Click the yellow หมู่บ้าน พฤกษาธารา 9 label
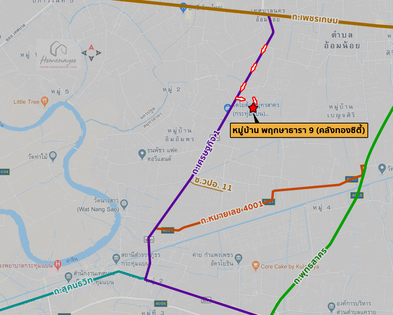393x315 pixels. (299, 131)
